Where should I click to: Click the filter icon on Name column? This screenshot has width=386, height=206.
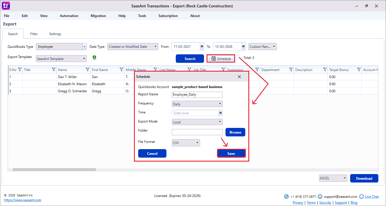[x=88, y=70]
